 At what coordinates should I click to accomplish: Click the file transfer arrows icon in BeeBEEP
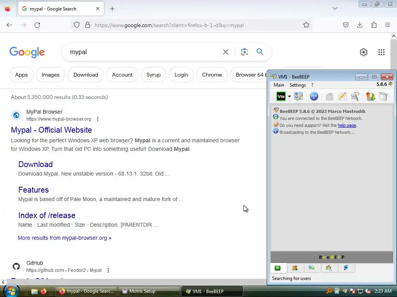tap(370, 96)
